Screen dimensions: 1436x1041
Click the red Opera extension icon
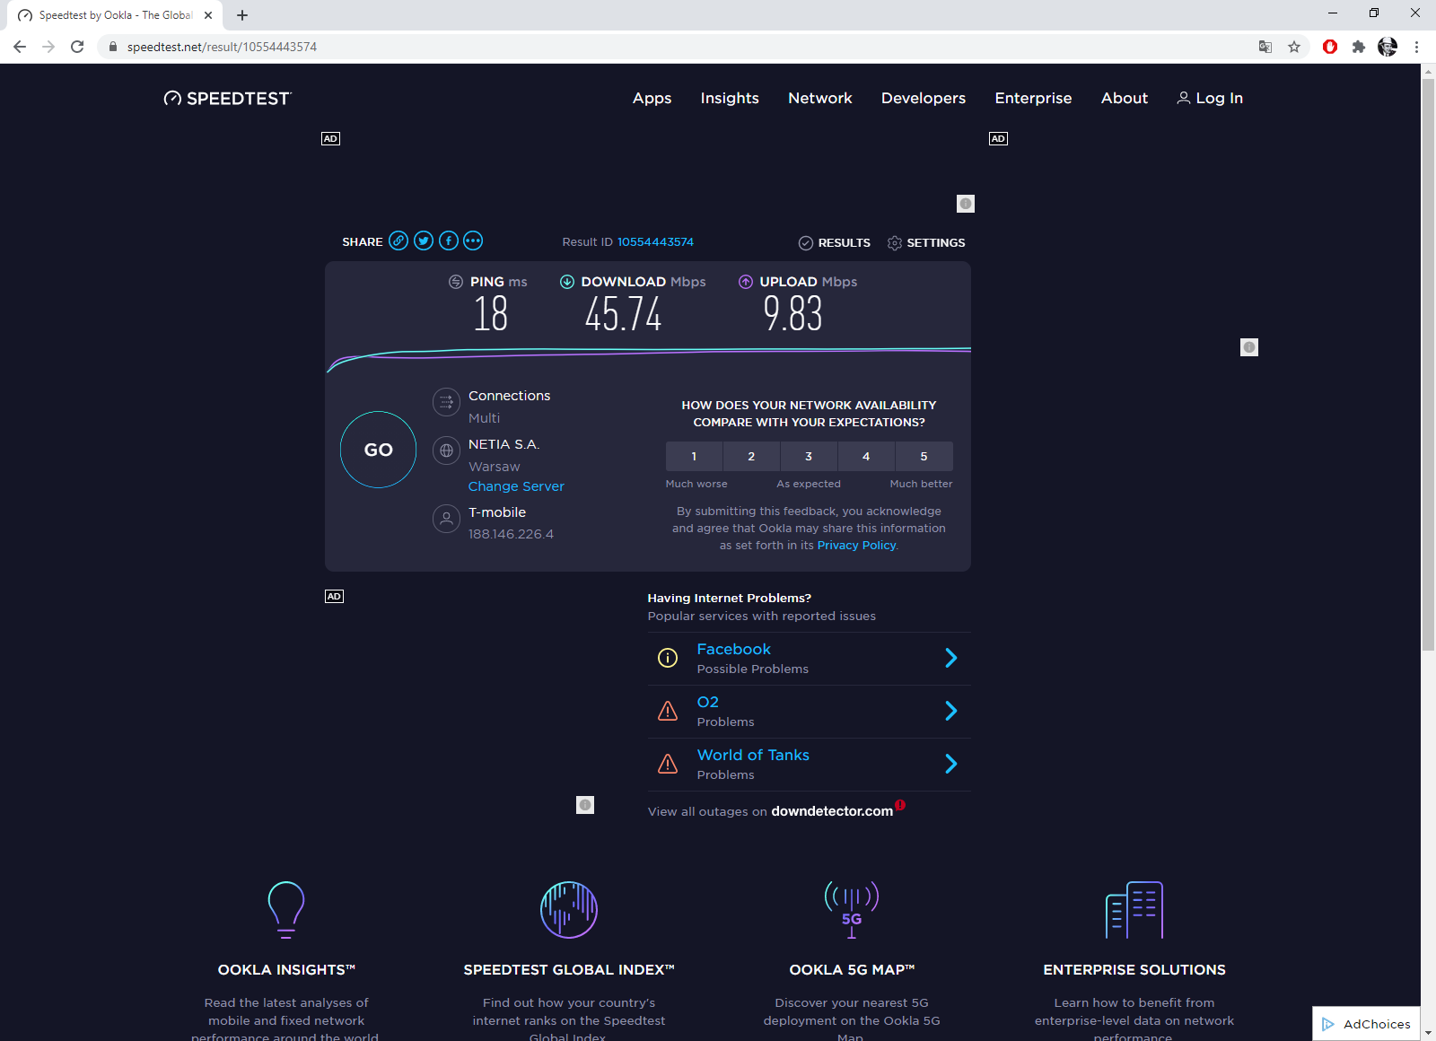click(1330, 47)
